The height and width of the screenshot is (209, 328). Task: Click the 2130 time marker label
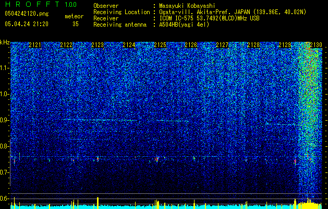[x=316, y=45]
